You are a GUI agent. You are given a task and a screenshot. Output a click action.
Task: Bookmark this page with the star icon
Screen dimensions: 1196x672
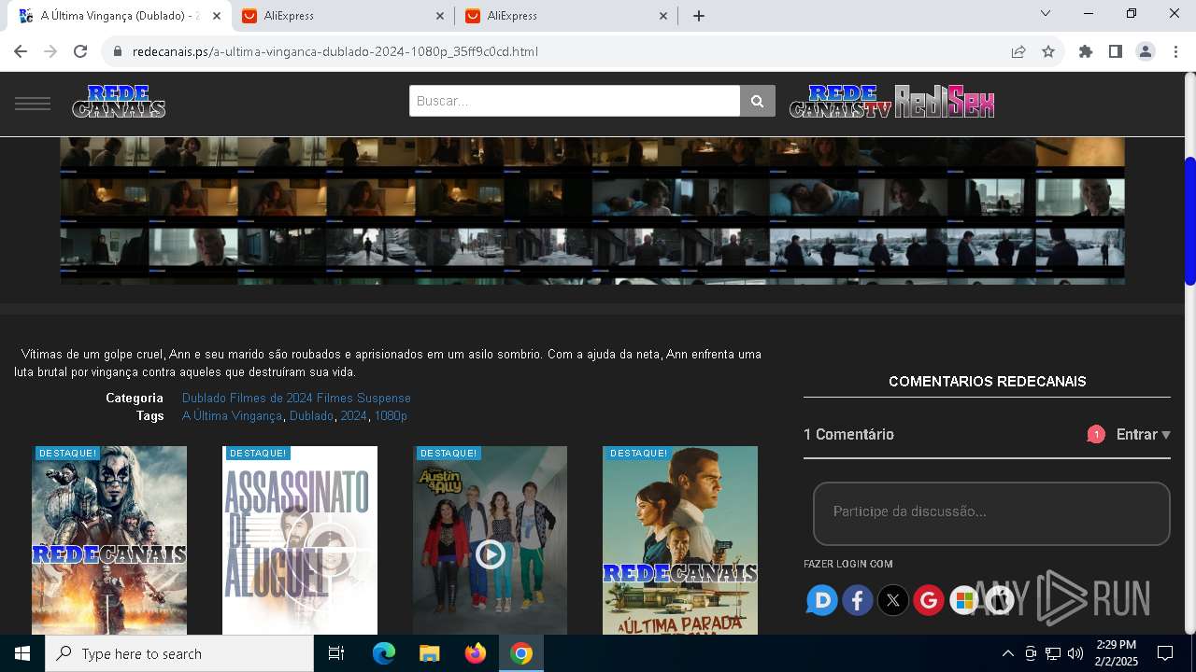tap(1048, 51)
